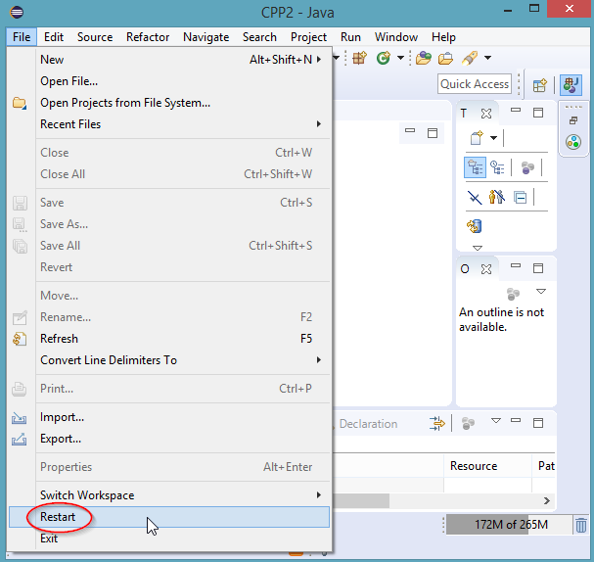
Task: Click the Quick Access search field
Action: pyautogui.click(x=475, y=84)
